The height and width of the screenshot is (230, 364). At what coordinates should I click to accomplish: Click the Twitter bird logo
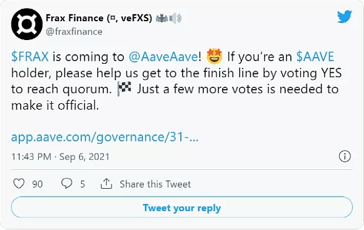point(345,17)
